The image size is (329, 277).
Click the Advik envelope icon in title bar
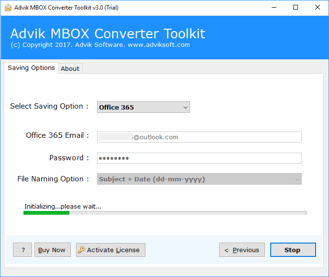pos(8,8)
